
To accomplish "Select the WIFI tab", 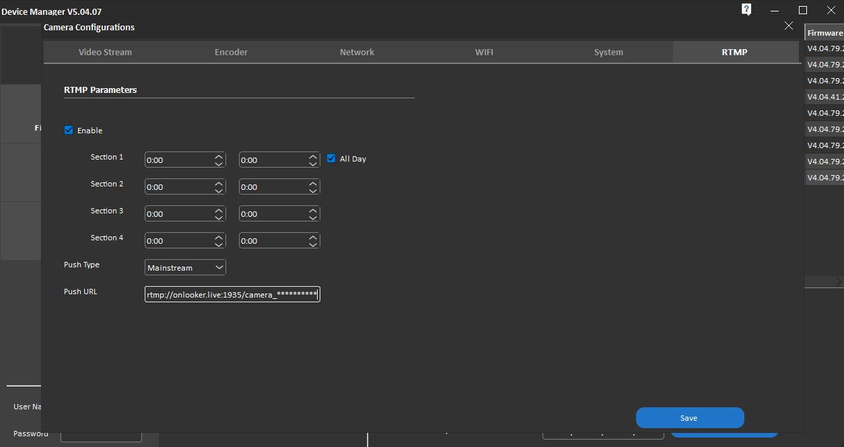I will click(x=484, y=52).
